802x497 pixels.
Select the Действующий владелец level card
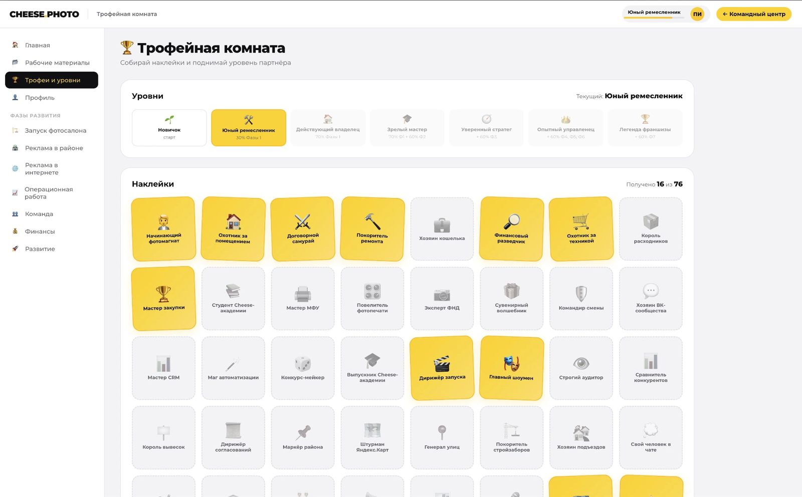tap(328, 128)
